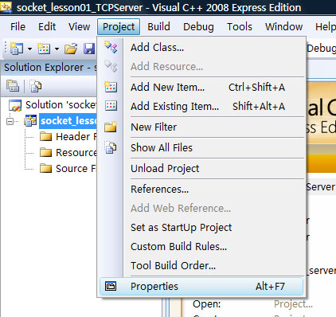Close the open Project menu
336x317 pixels.
119,27
